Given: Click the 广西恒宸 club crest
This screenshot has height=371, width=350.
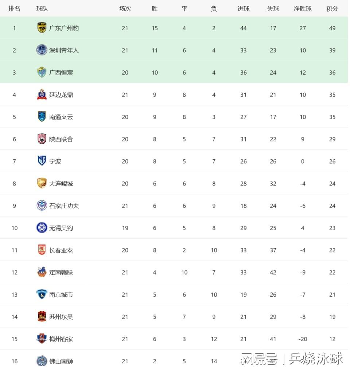Looking at the screenshot, I should [x=42, y=73].
